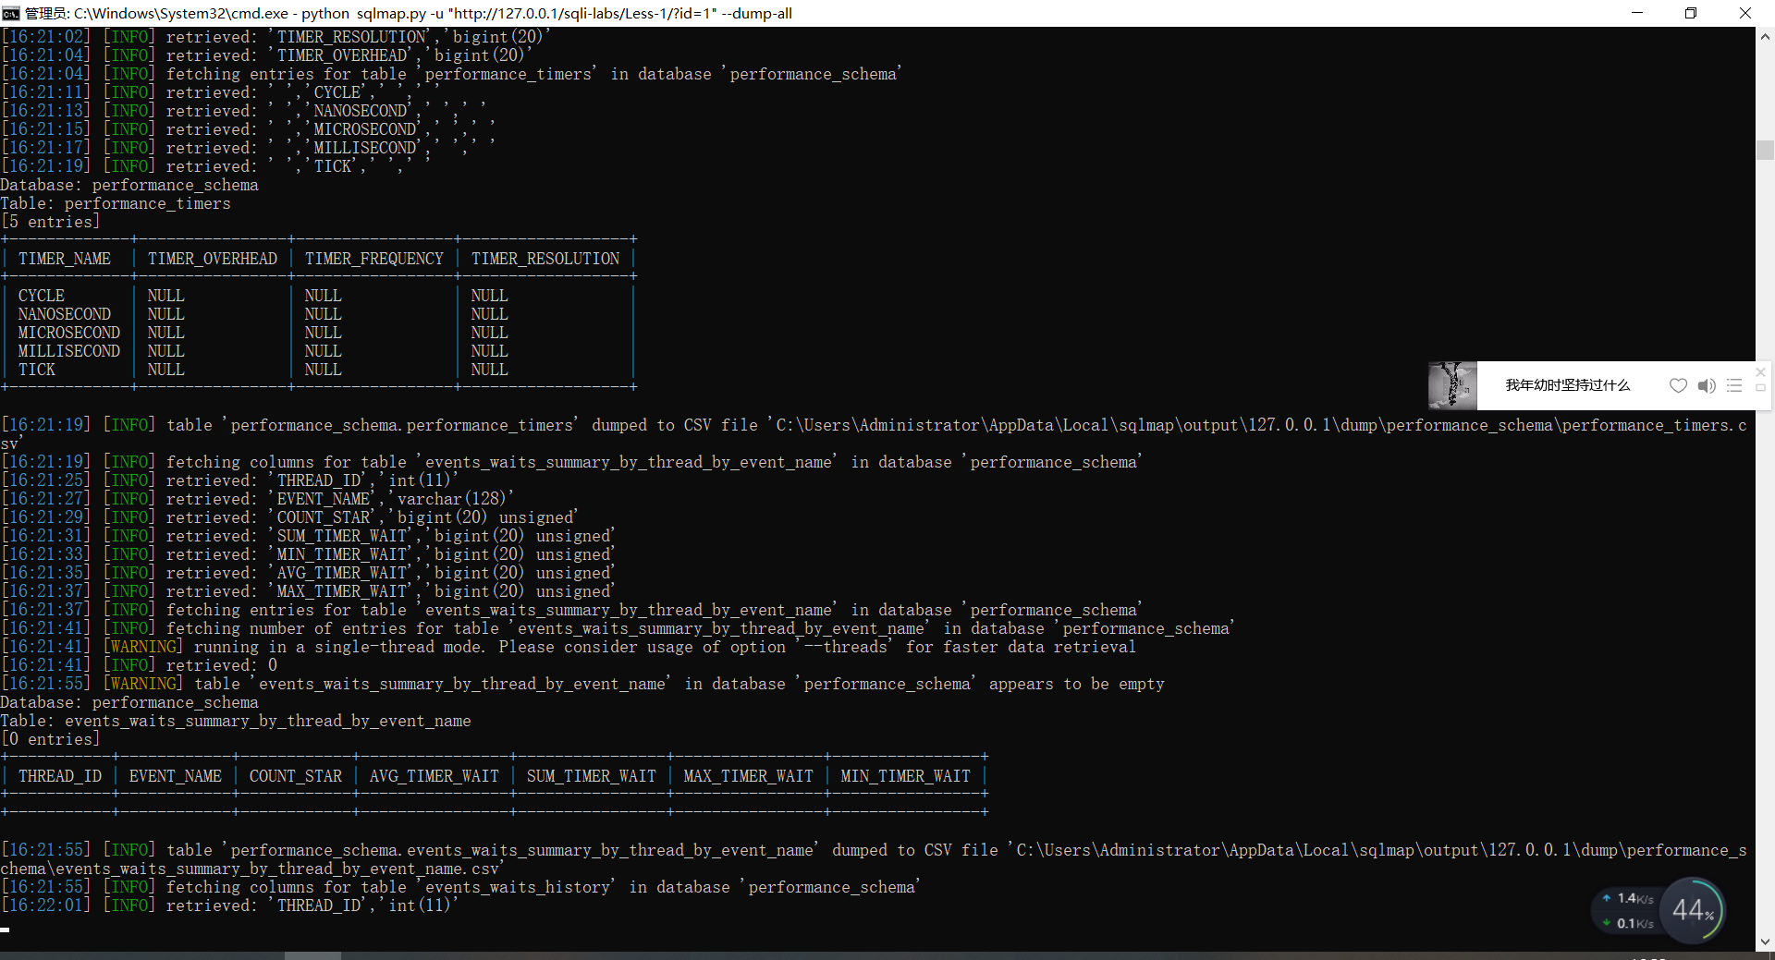
Task: Mute music using the speaker icon
Action: tap(1707, 386)
